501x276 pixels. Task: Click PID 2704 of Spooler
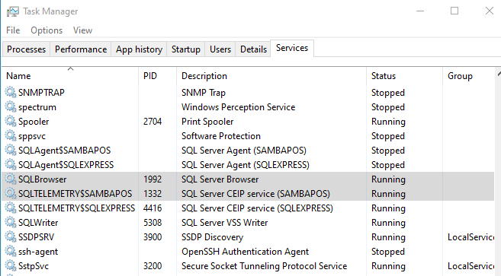pyautogui.click(x=153, y=122)
